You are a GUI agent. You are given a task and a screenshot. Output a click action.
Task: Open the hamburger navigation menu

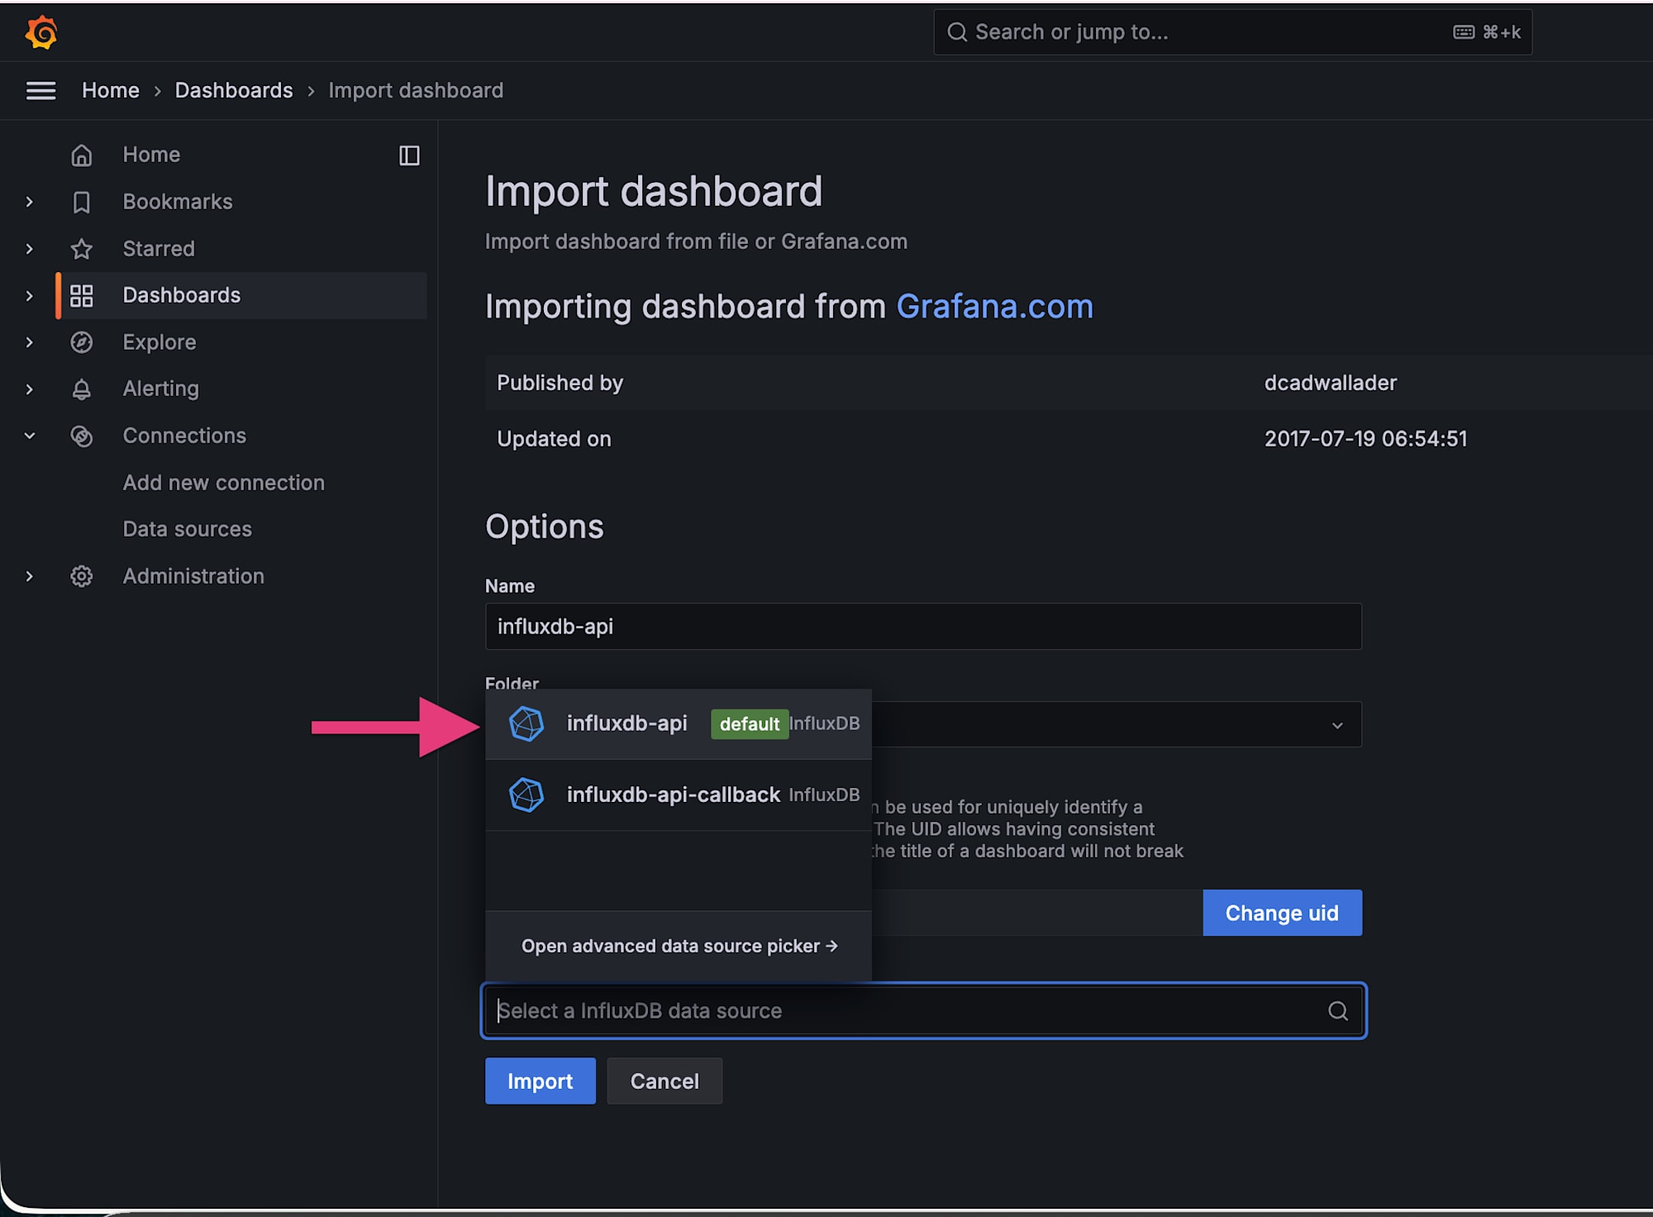(x=40, y=90)
